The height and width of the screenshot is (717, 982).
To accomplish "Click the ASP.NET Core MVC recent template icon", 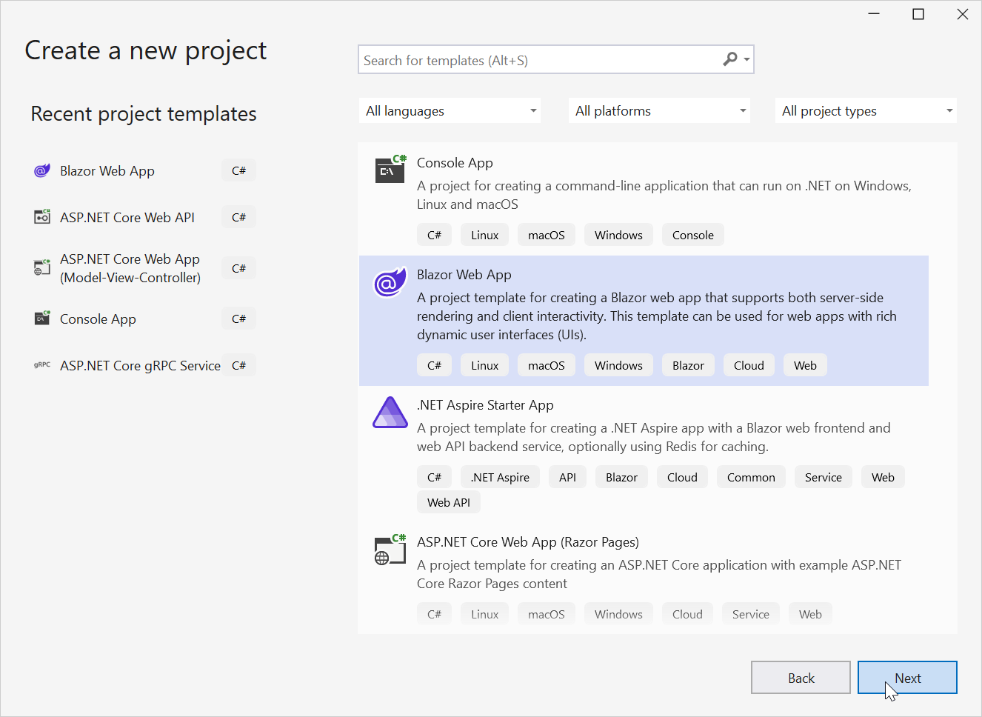I will [x=42, y=267].
